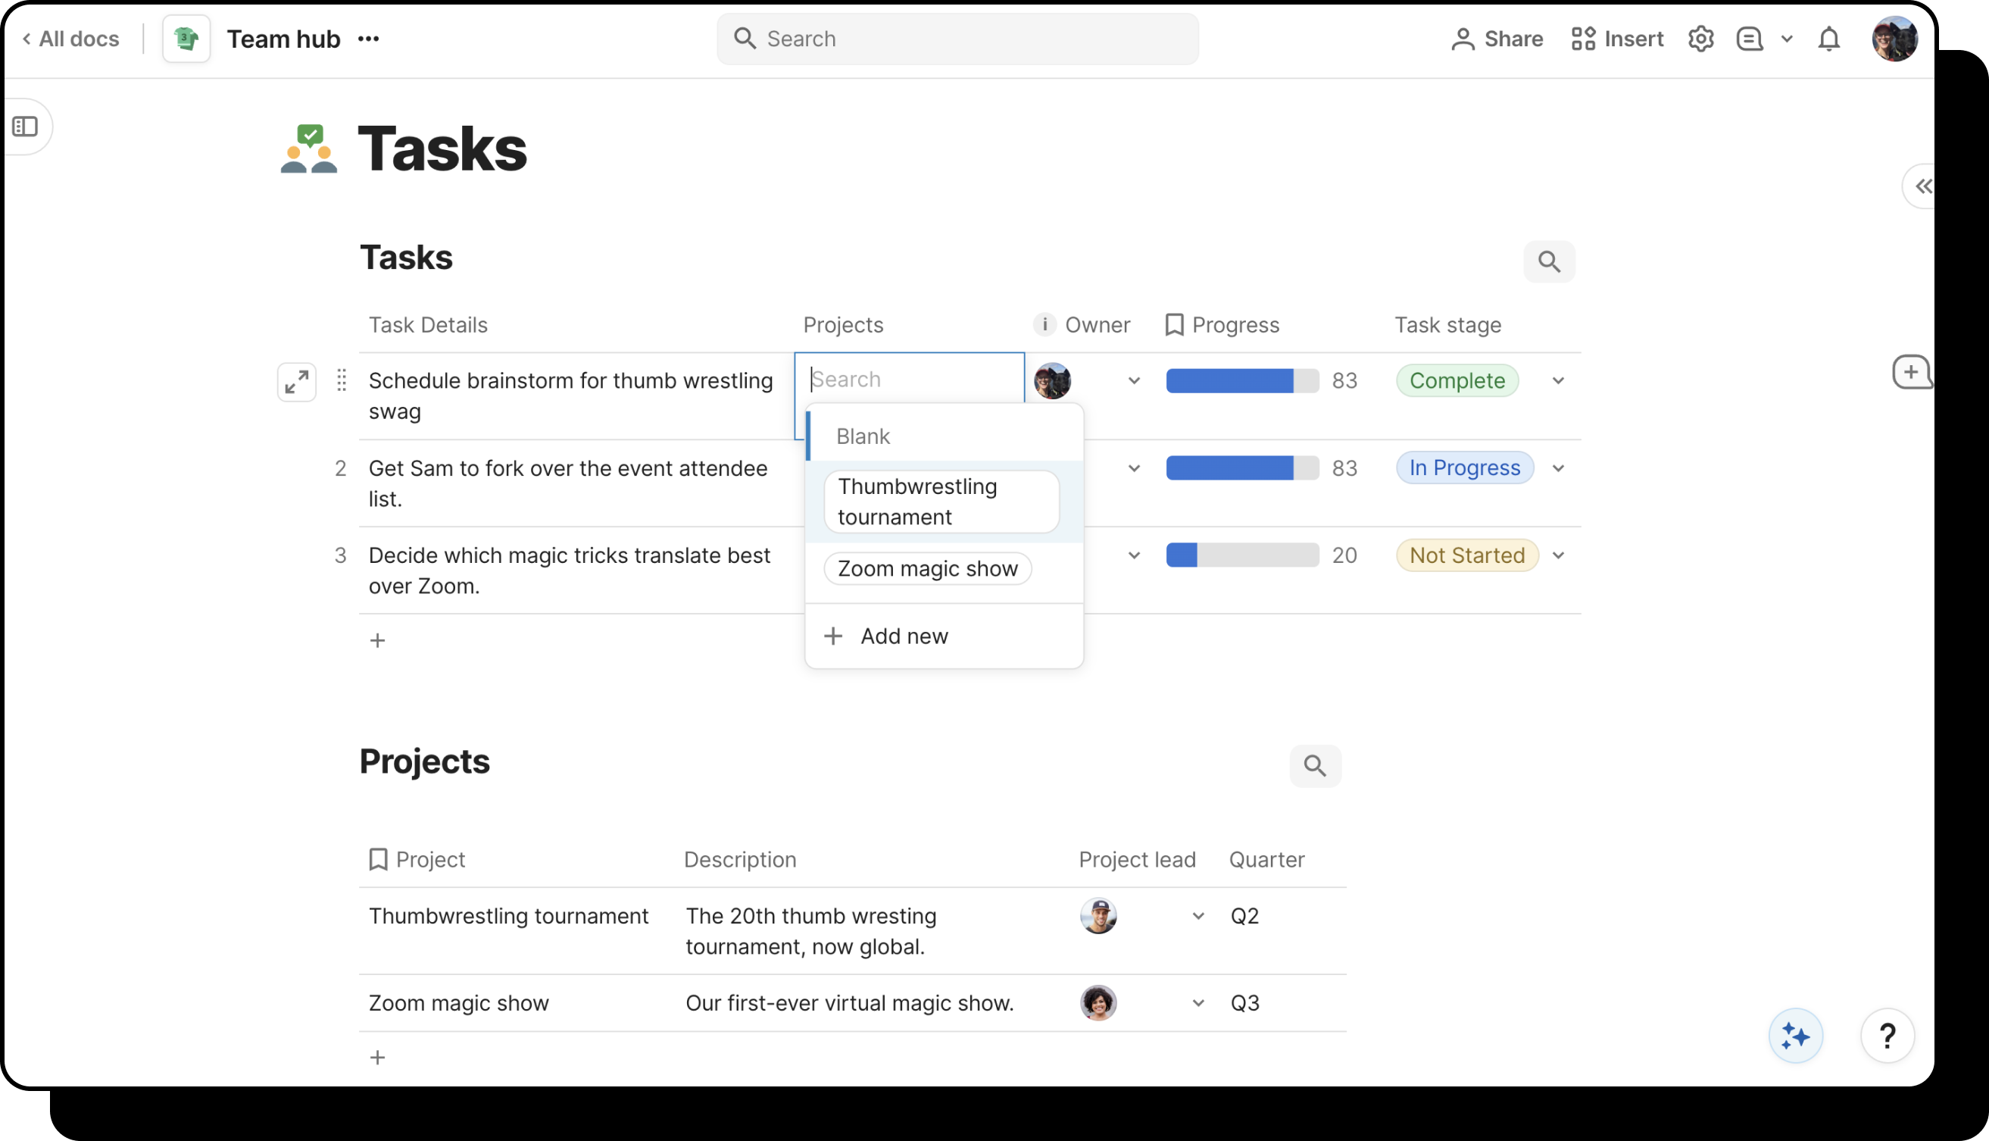Viewport: 1989px width, 1141px height.
Task: Click the AI sparkle assistant button
Action: pos(1795,1035)
